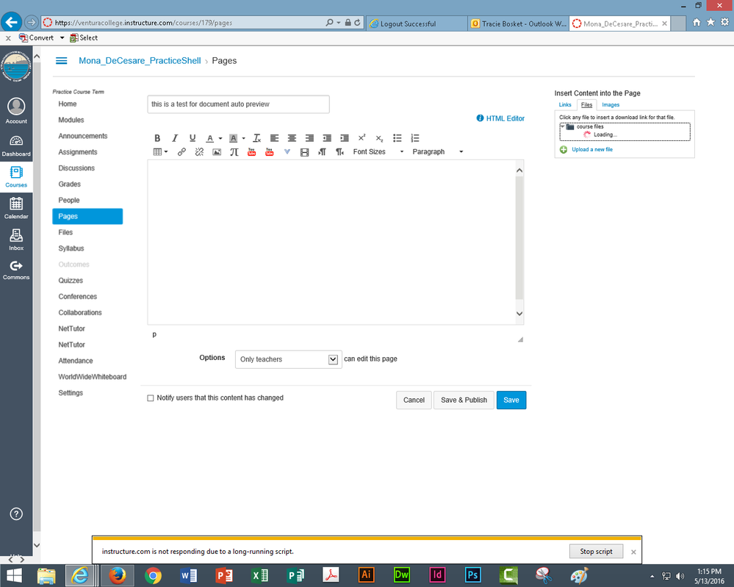
Task: Open the text color picker
Action: click(x=210, y=138)
